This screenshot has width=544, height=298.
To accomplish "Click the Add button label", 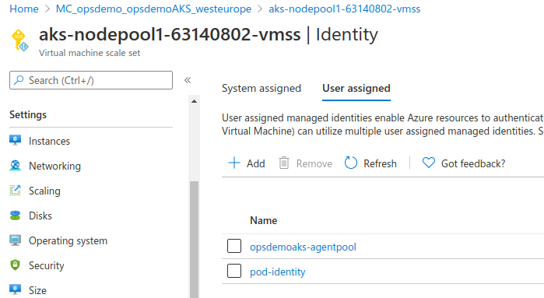I will tap(256, 163).
